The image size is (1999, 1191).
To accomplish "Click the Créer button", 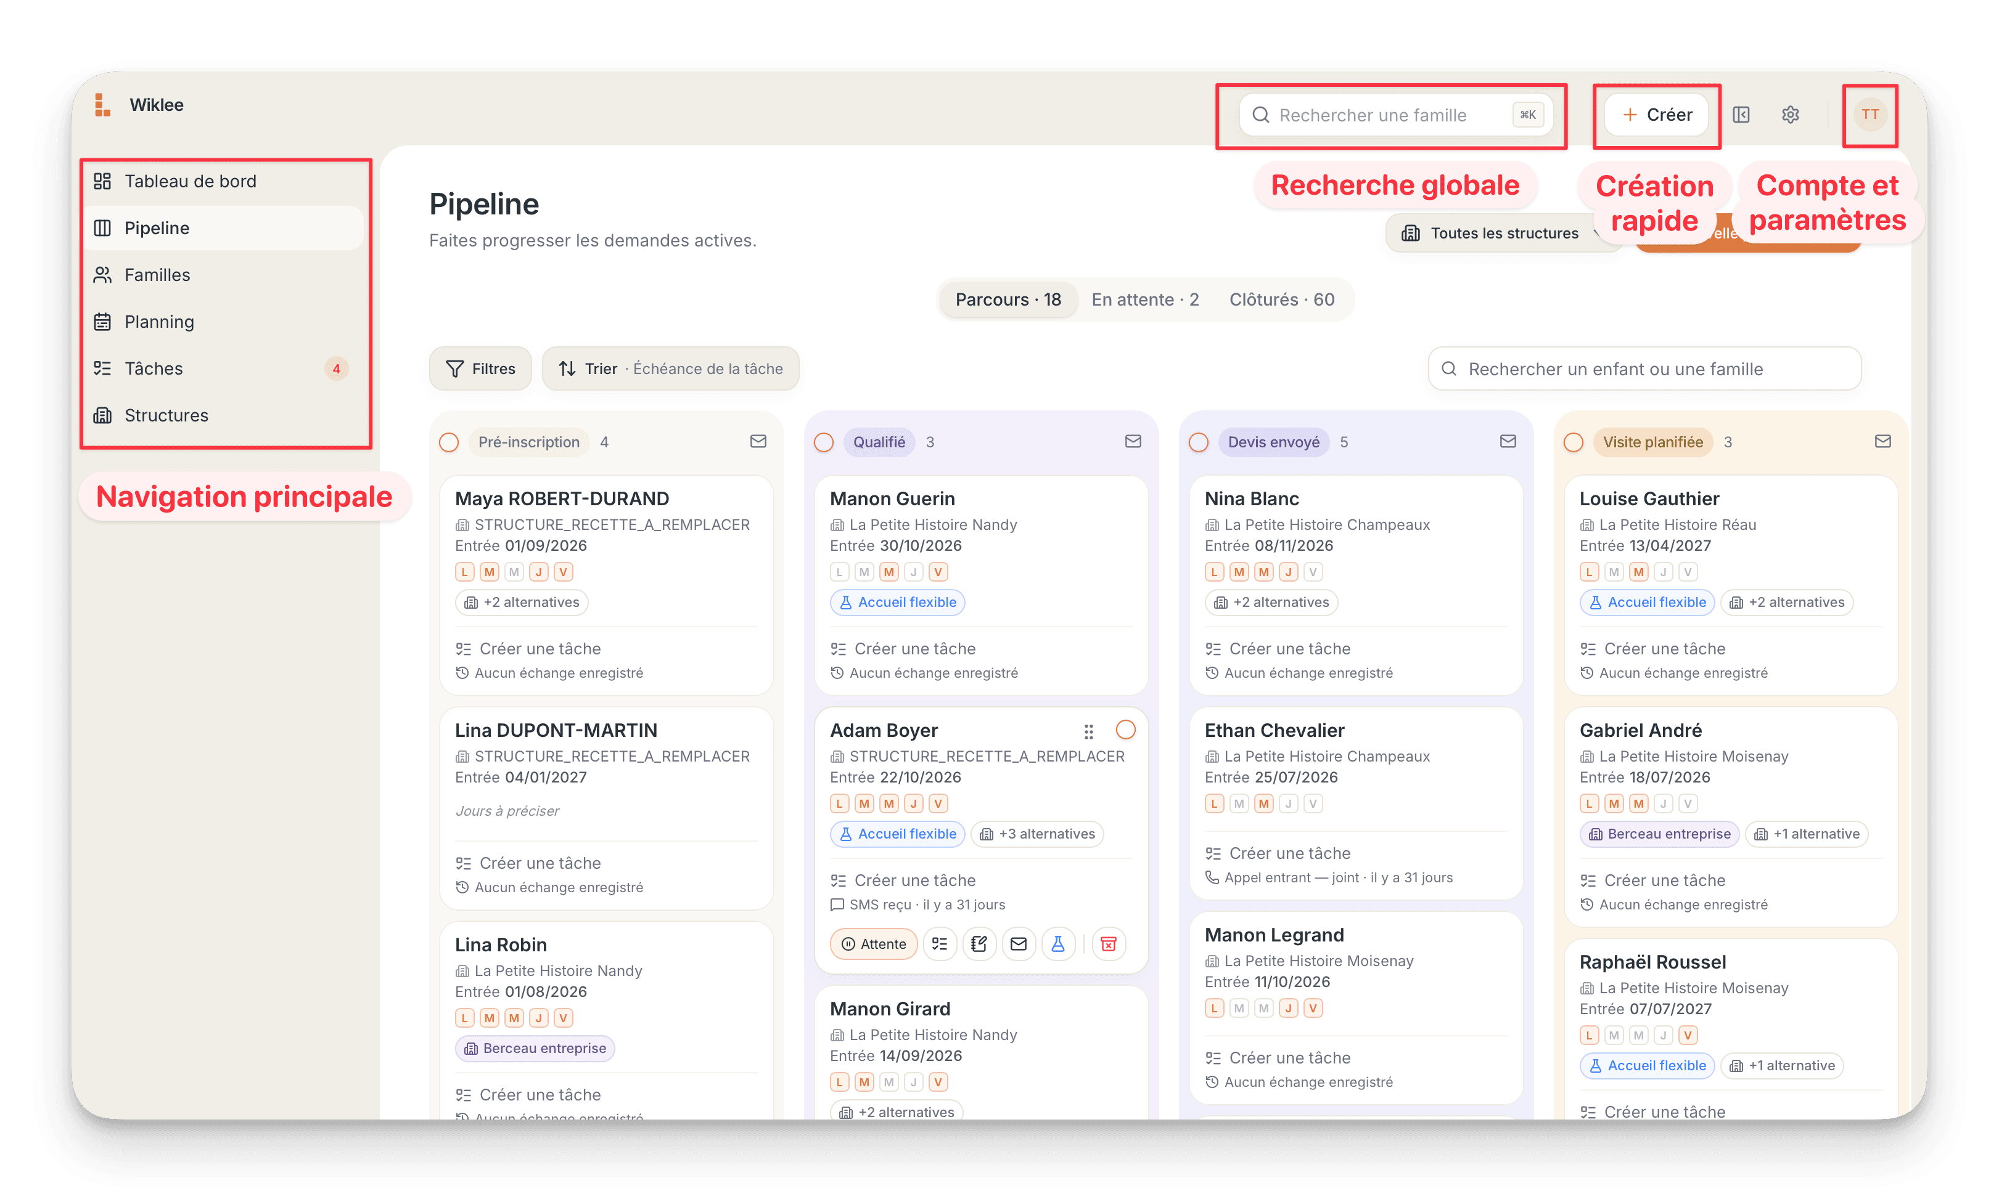I will (x=1657, y=115).
